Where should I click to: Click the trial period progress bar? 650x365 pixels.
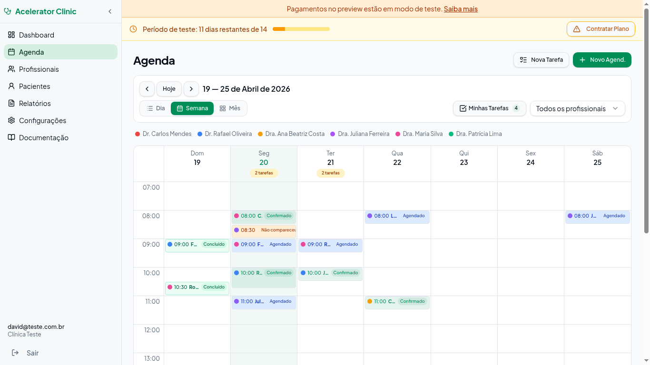pos(301,29)
